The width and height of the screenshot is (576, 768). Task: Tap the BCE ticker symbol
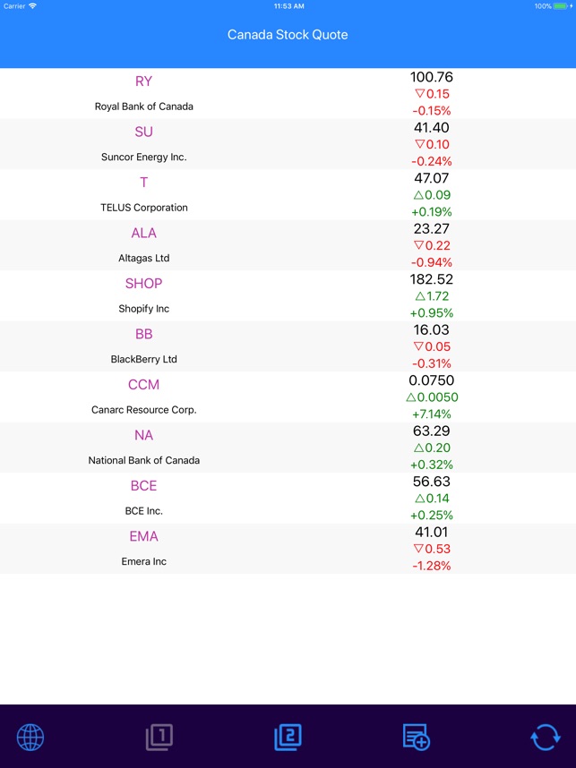(143, 485)
